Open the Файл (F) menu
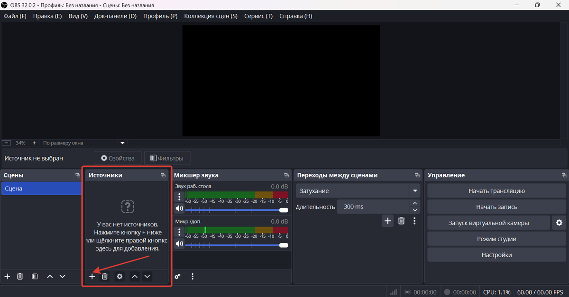Image resolution: width=569 pixels, height=297 pixels. pyautogui.click(x=15, y=16)
